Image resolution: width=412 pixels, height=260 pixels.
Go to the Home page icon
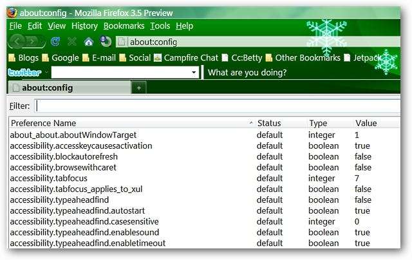coord(89,41)
